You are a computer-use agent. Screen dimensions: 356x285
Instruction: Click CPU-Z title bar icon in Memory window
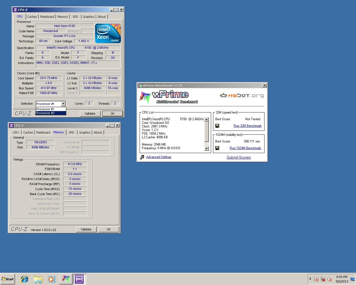pyautogui.click(x=11, y=126)
